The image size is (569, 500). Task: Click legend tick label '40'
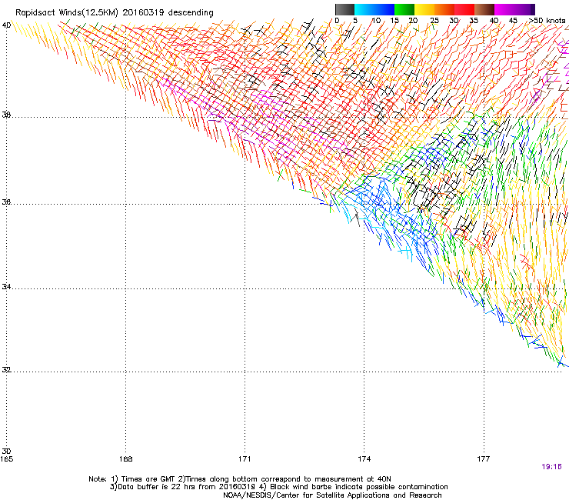click(494, 21)
